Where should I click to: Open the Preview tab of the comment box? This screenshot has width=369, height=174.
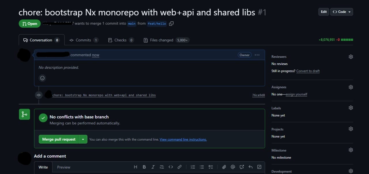(63, 167)
